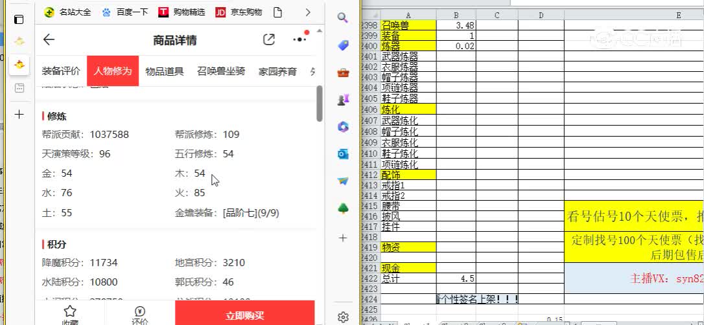
Task: Open the Outlook sidebar icon
Action: pos(343,154)
